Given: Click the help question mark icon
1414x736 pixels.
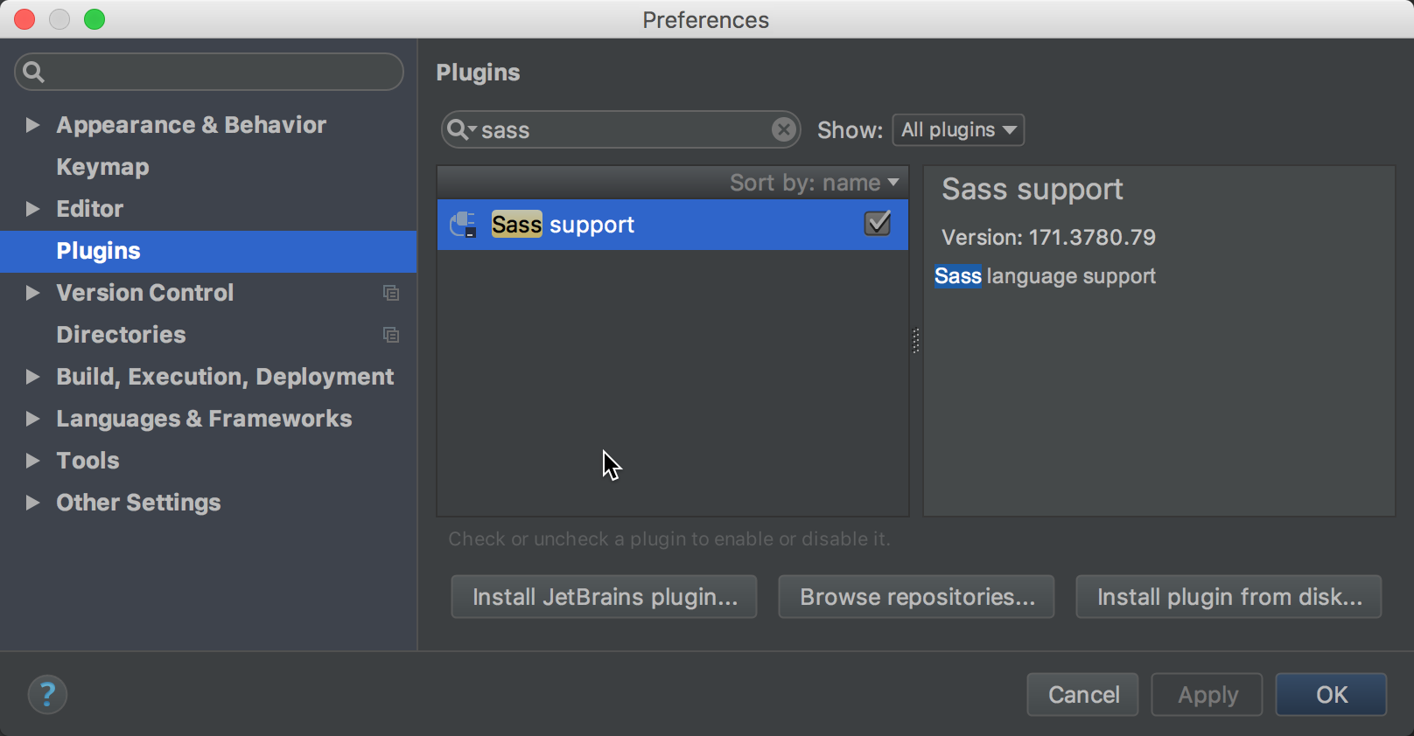Looking at the screenshot, I should click(x=47, y=695).
